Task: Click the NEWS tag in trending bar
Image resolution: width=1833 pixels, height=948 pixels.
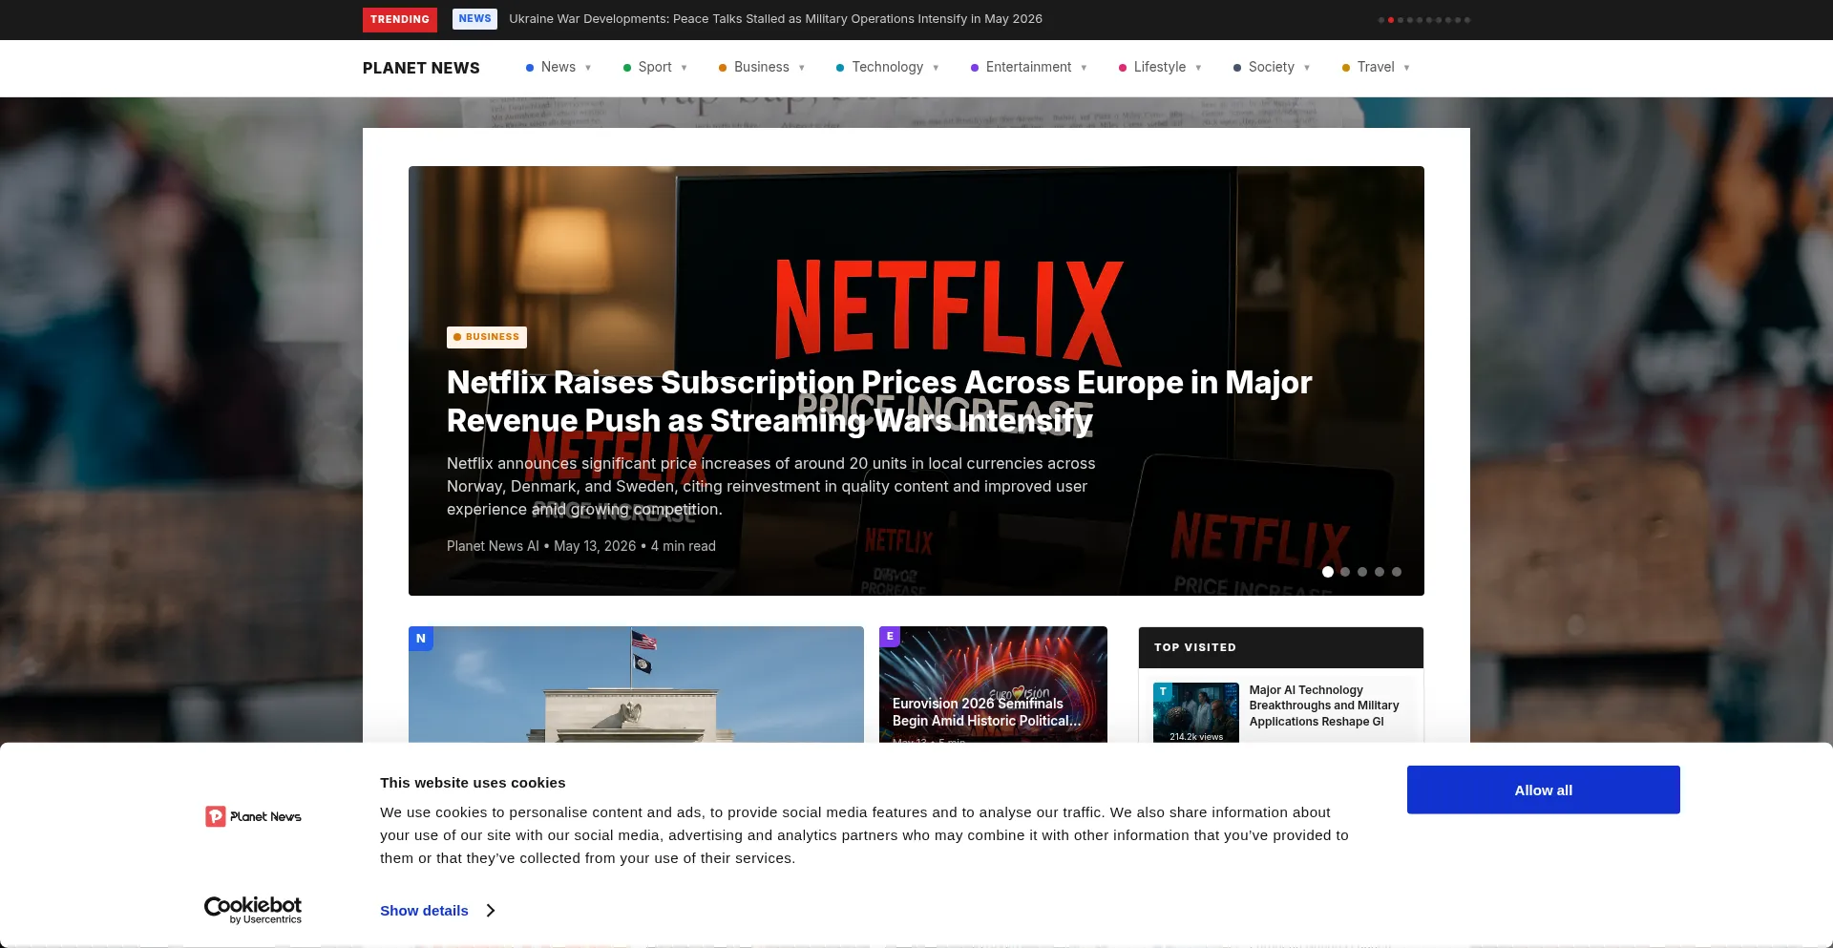Action: click(x=474, y=19)
